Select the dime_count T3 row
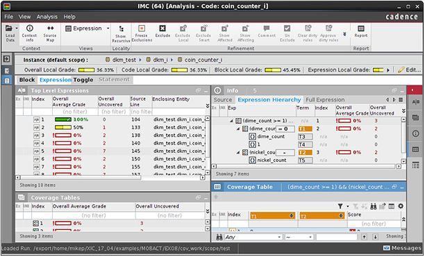The height and width of the screenshot is (257, 425). point(307,137)
